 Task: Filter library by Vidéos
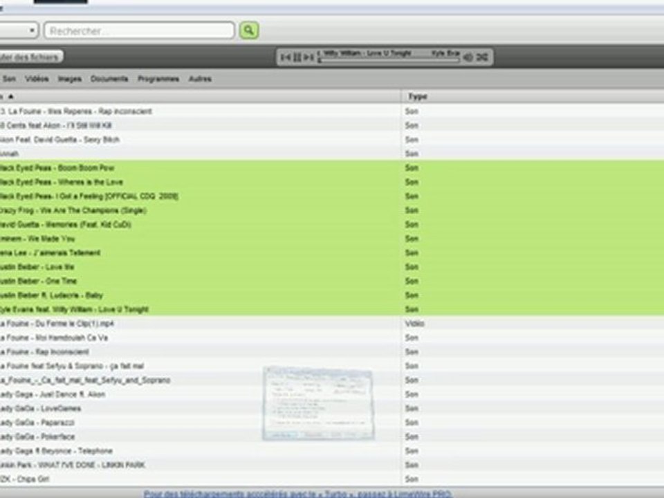pyautogui.click(x=37, y=79)
